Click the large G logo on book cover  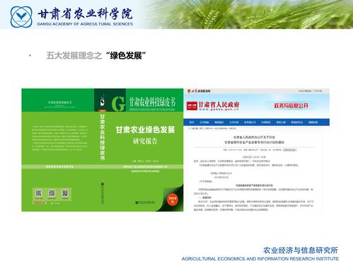(118, 103)
